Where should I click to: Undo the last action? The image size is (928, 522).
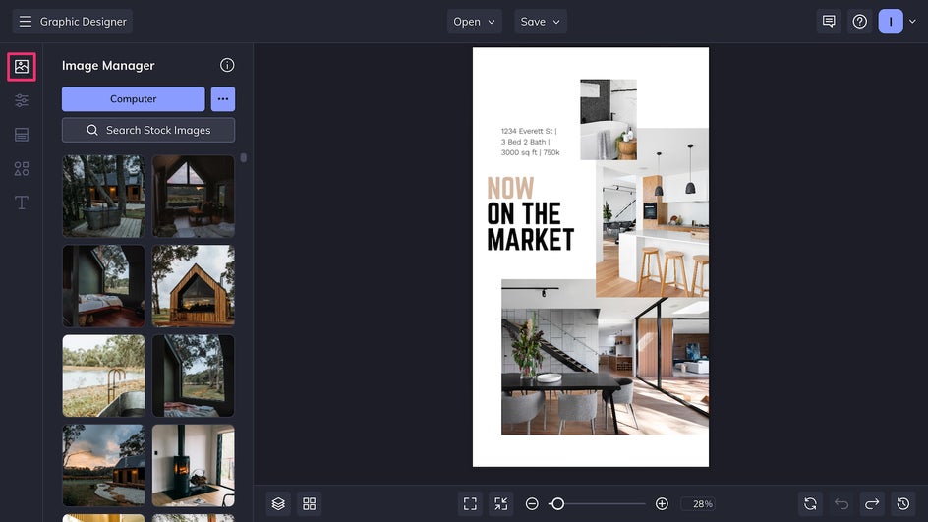[841, 503]
